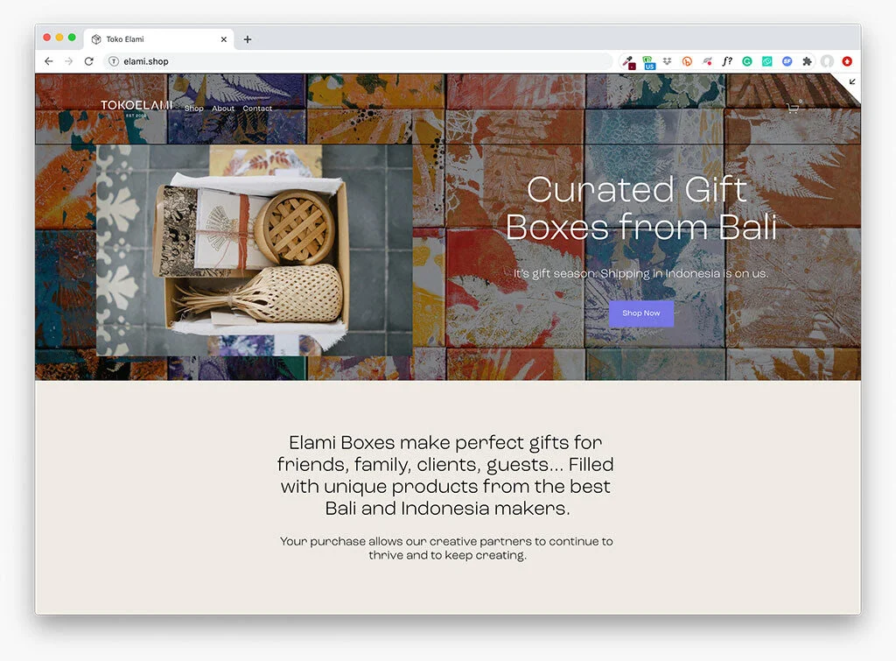Click the teal square extension icon

766,61
